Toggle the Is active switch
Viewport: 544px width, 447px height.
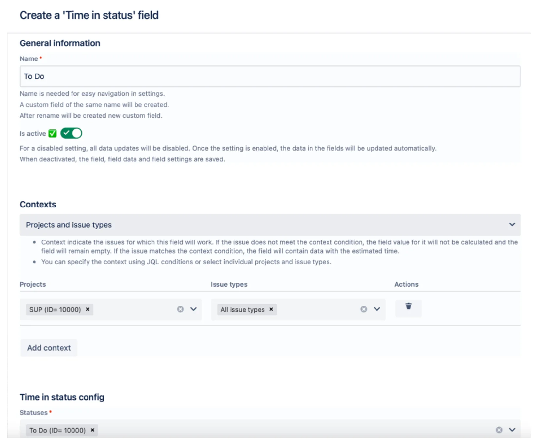pyautogui.click(x=71, y=133)
